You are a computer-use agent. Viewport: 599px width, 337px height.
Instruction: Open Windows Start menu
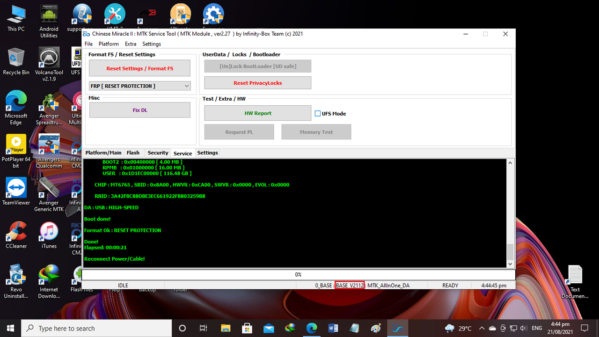point(11,328)
